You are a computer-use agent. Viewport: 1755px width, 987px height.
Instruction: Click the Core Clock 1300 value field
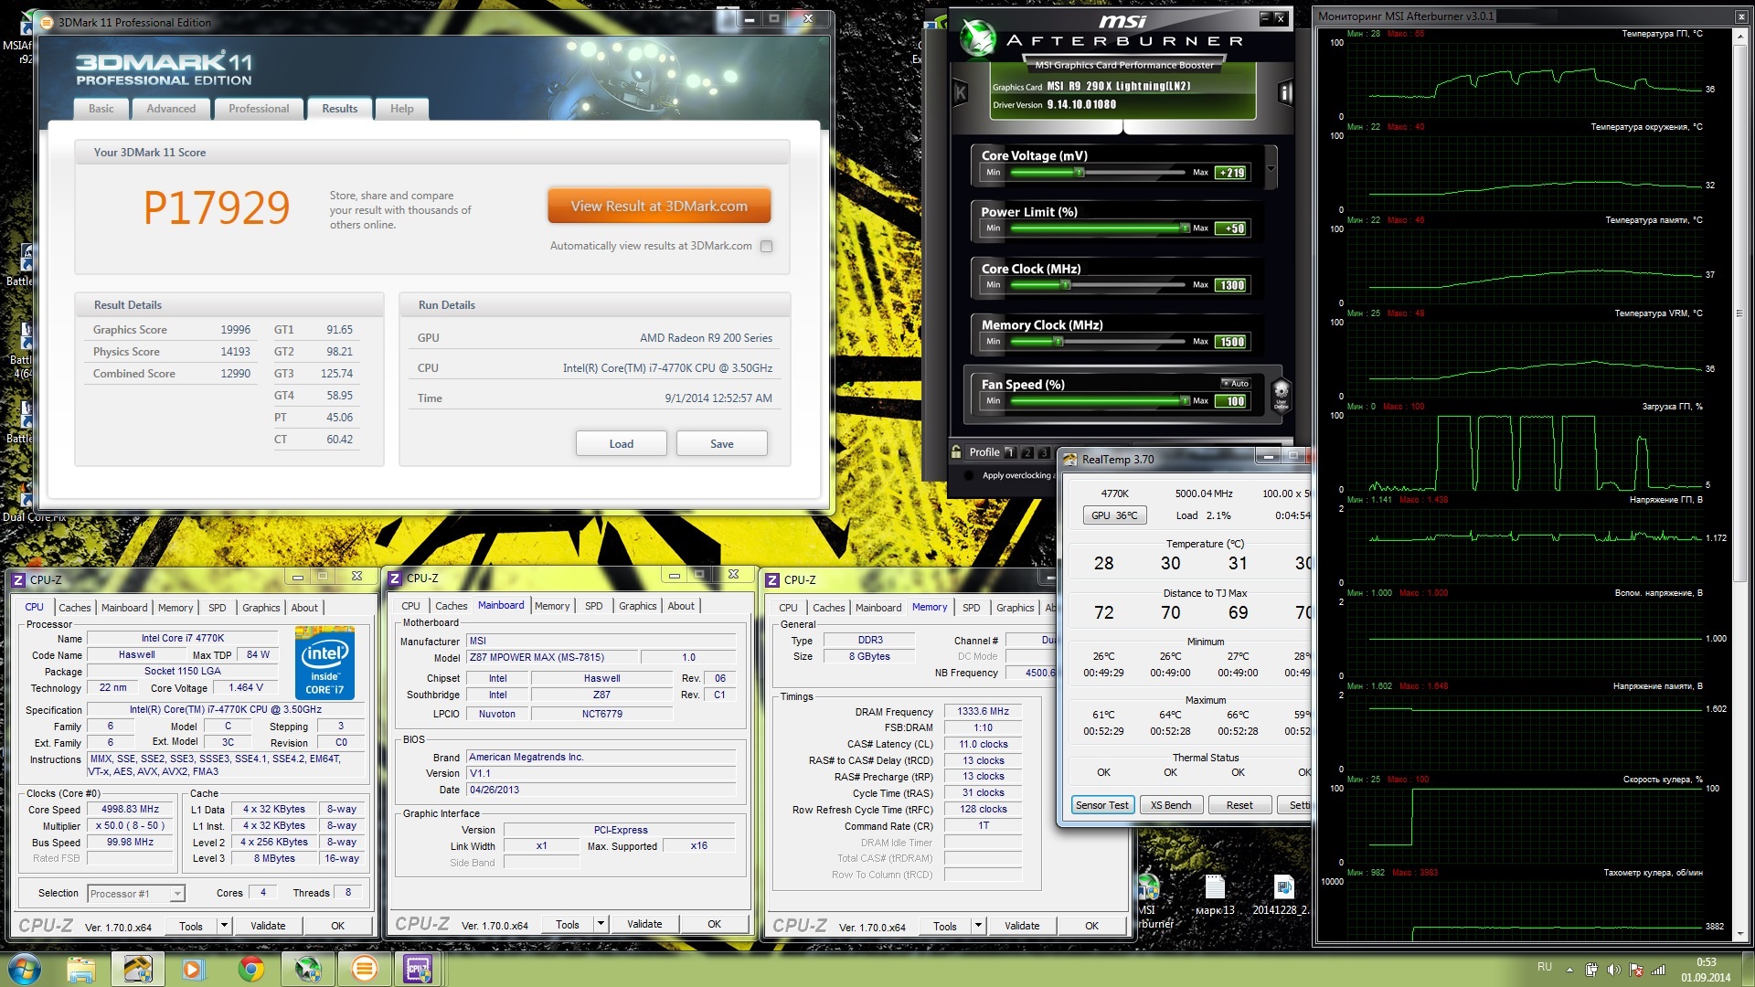1231,285
